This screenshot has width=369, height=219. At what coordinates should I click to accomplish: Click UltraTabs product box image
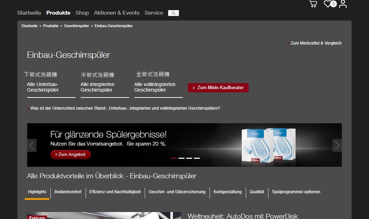click(x=268, y=146)
